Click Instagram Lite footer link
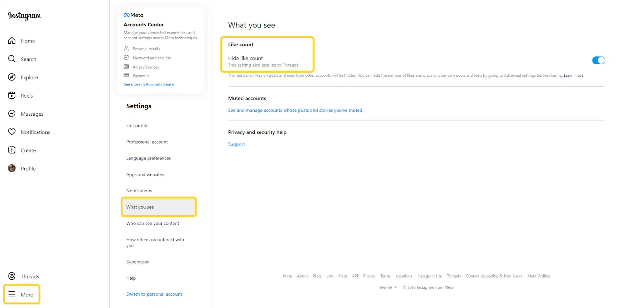620x308 pixels. tap(430, 276)
